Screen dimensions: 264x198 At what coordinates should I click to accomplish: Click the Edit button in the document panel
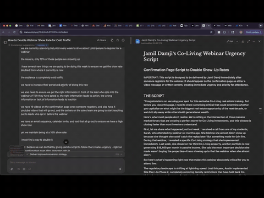(230, 41)
